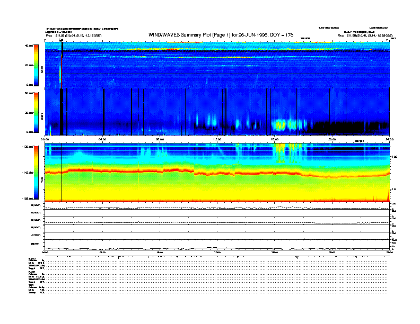Image resolution: width=420 pixels, height=324 pixels.
Task: Click the 04:00 tick label under RAD1 spectrogram
Action: click(102, 139)
